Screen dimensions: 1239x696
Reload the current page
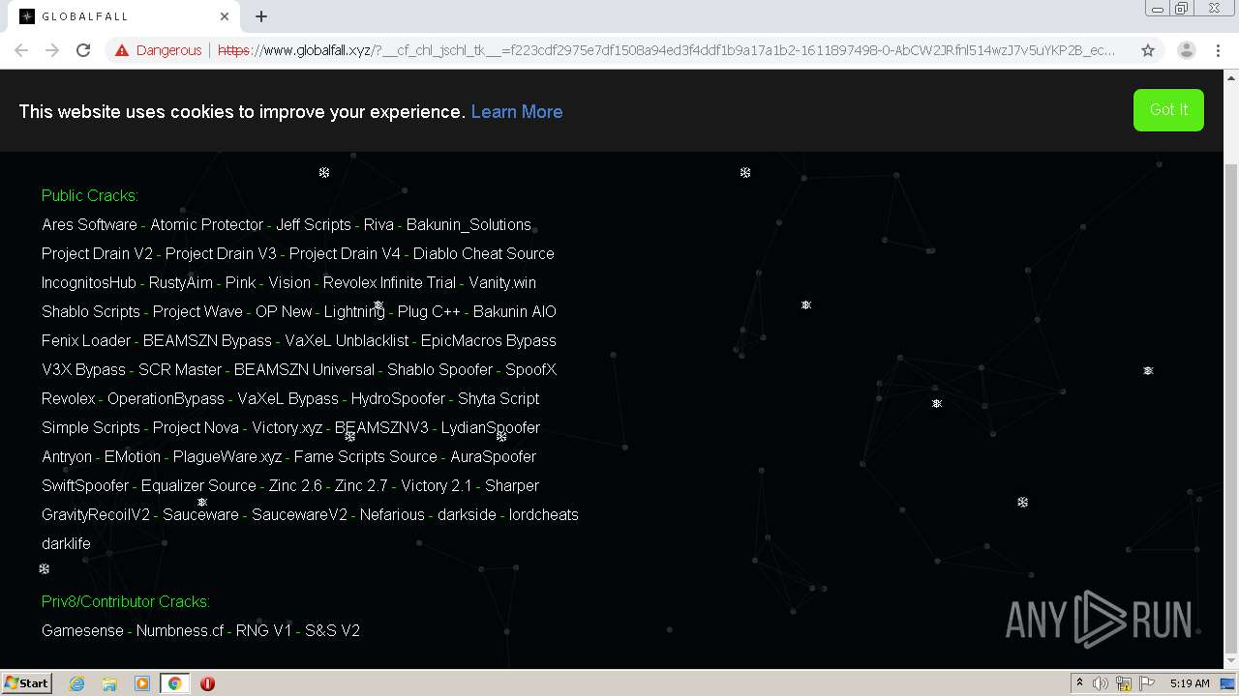pyautogui.click(x=83, y=50)
